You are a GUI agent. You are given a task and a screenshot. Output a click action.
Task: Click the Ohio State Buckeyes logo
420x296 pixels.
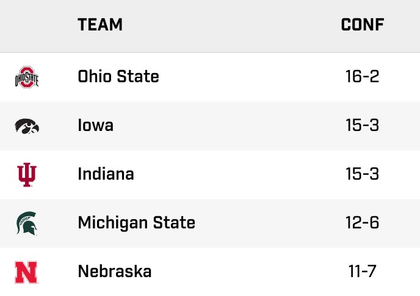[26, 77]
